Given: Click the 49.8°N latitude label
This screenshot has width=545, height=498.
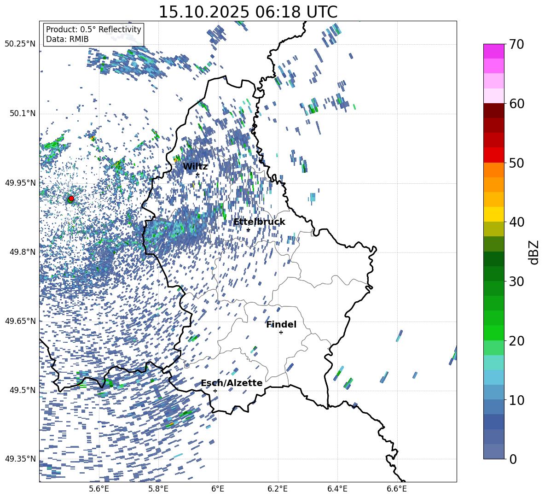Looking at the screenshot, I should (22, 252).
